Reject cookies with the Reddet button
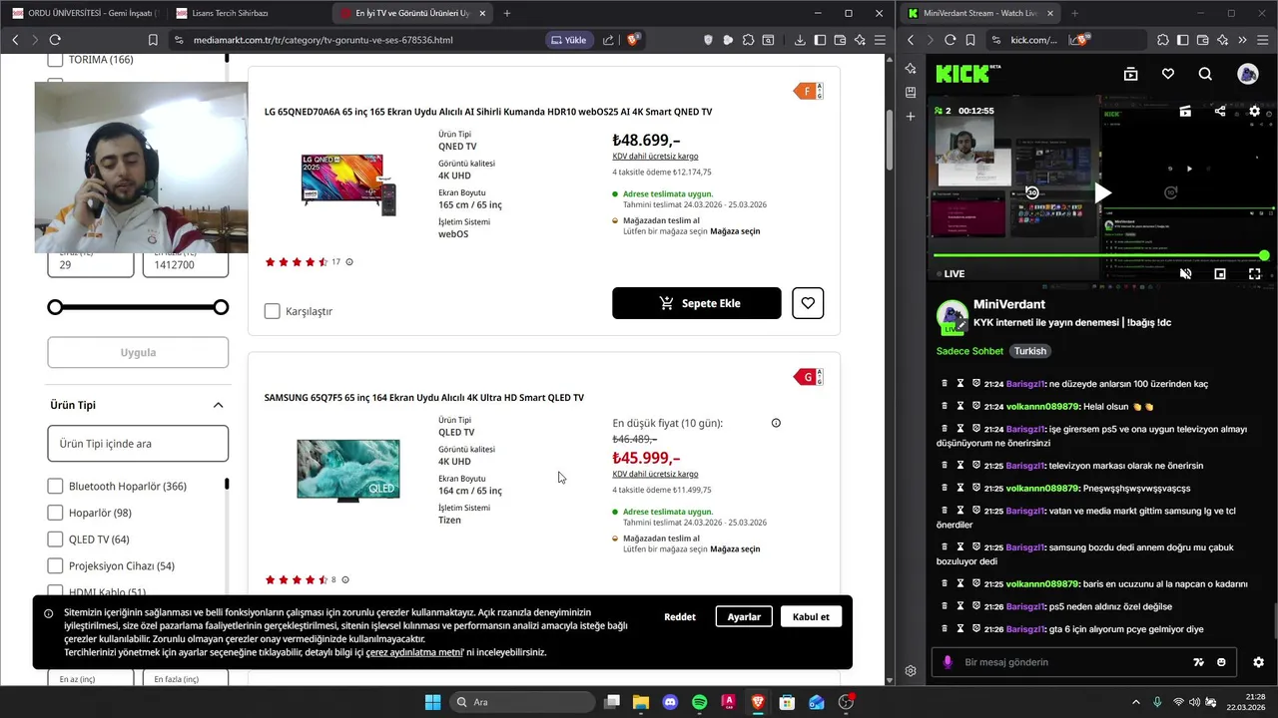Screen dimensions: 1278x718 680,616
